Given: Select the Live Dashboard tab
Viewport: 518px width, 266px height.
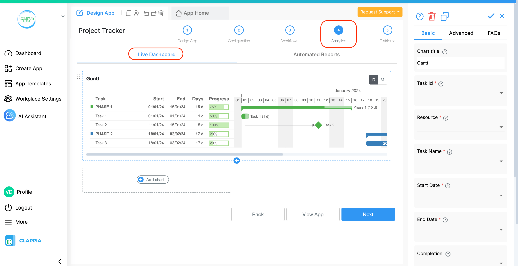Looking at the screenshot, I should [x=157, y=55].
